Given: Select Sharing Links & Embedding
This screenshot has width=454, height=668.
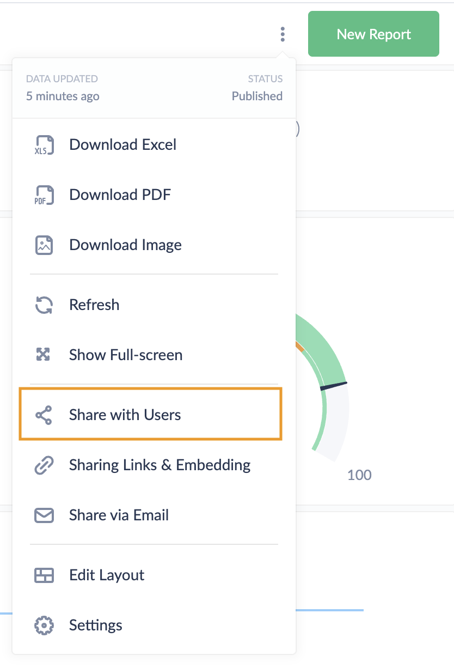Looking at the screenshot, I should tap(159, 465).
